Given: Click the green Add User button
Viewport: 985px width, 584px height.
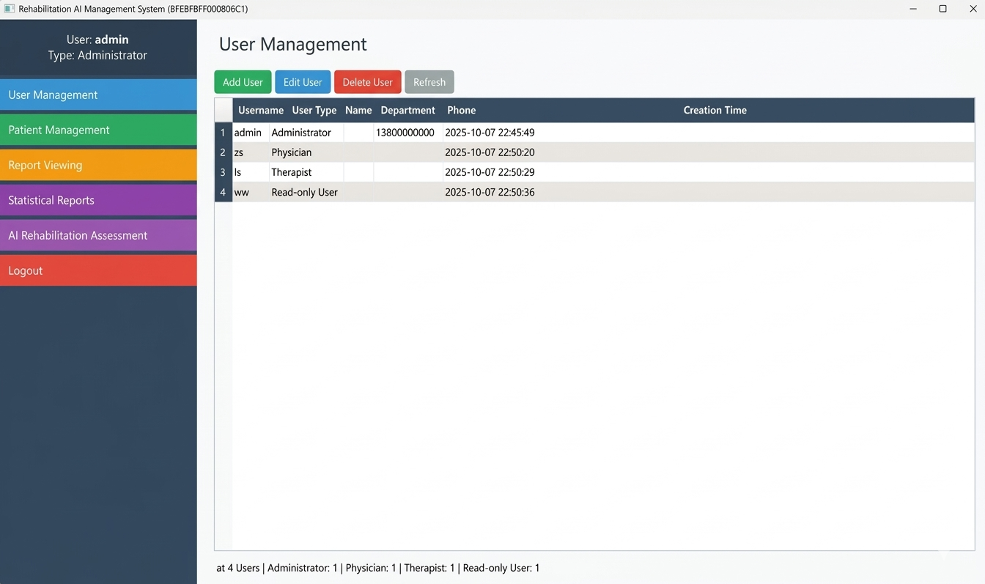Looking at the screenshot, I should 243,82.
